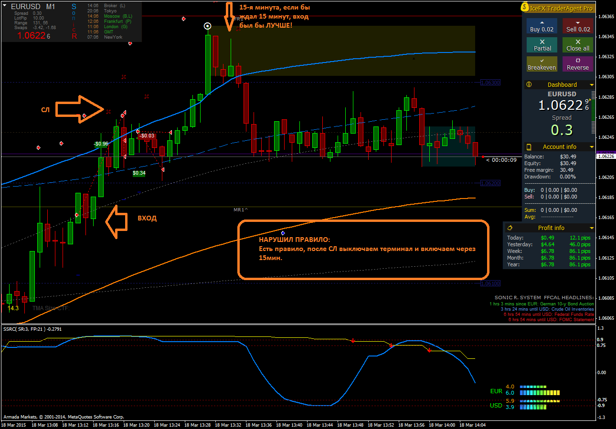Click the Dashboard Spread value 0.3
The image size is (616, 429).
(562, 130)
